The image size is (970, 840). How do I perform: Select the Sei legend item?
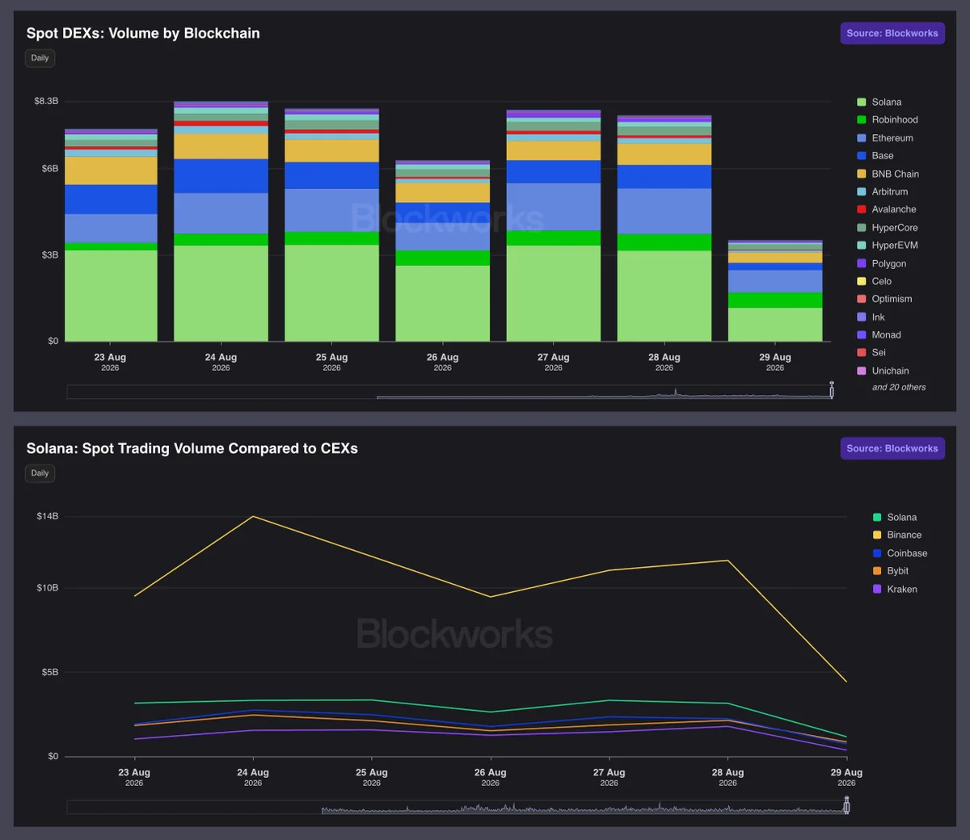[x=871, y=353]
